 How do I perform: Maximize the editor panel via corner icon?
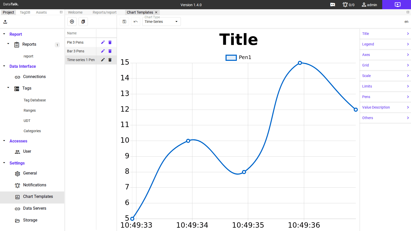pos(408,12)
